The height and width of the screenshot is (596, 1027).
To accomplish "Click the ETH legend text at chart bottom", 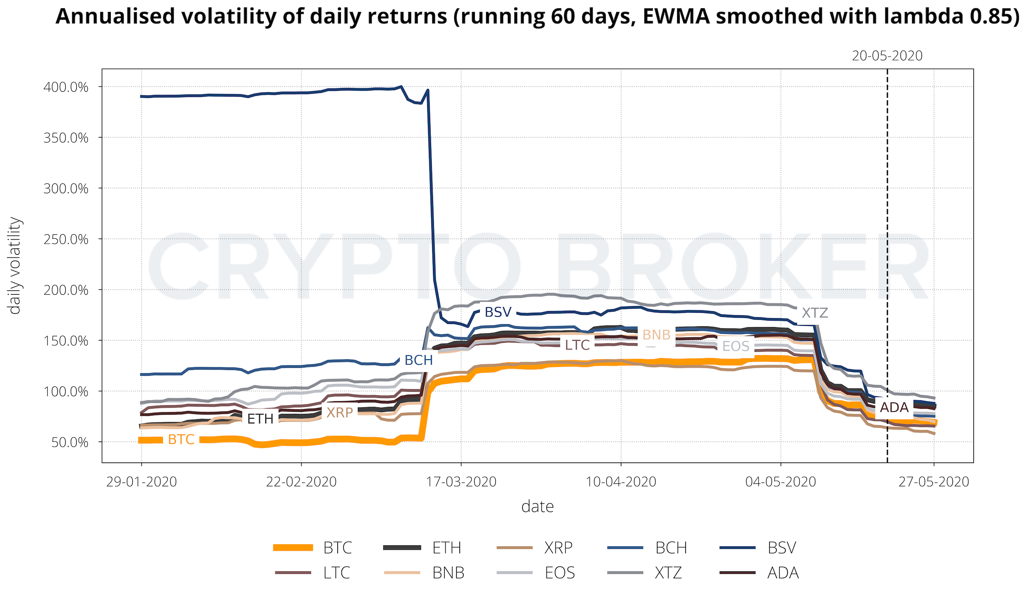I will [x=447, y=548].
